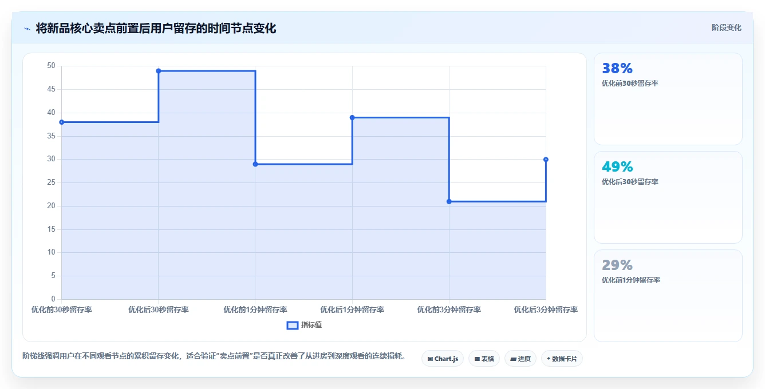This screenshot has height=389, width=765.
Task: Click the 阶段变化 label in header
Action: (727, 27)
